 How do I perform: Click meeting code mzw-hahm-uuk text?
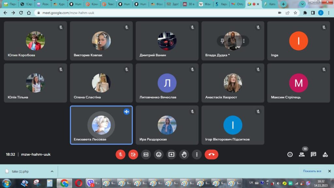(36, 154)
